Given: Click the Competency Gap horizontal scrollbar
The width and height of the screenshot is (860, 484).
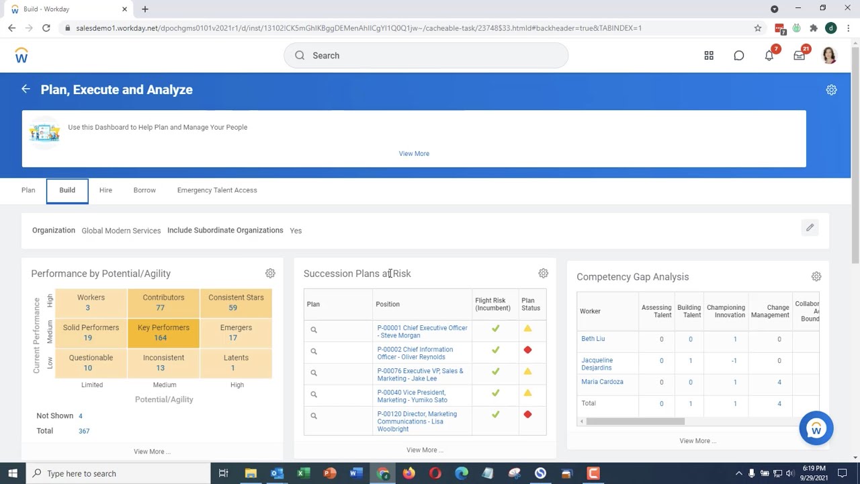Looking at the screenshot, I should click(635, 421).
